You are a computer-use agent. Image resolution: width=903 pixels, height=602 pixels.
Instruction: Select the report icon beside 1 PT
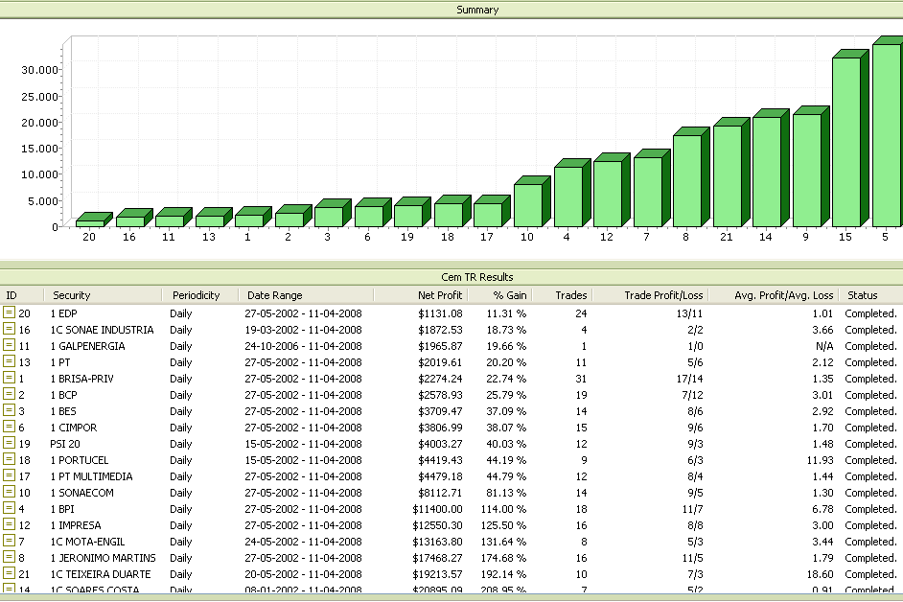point(10,361)
